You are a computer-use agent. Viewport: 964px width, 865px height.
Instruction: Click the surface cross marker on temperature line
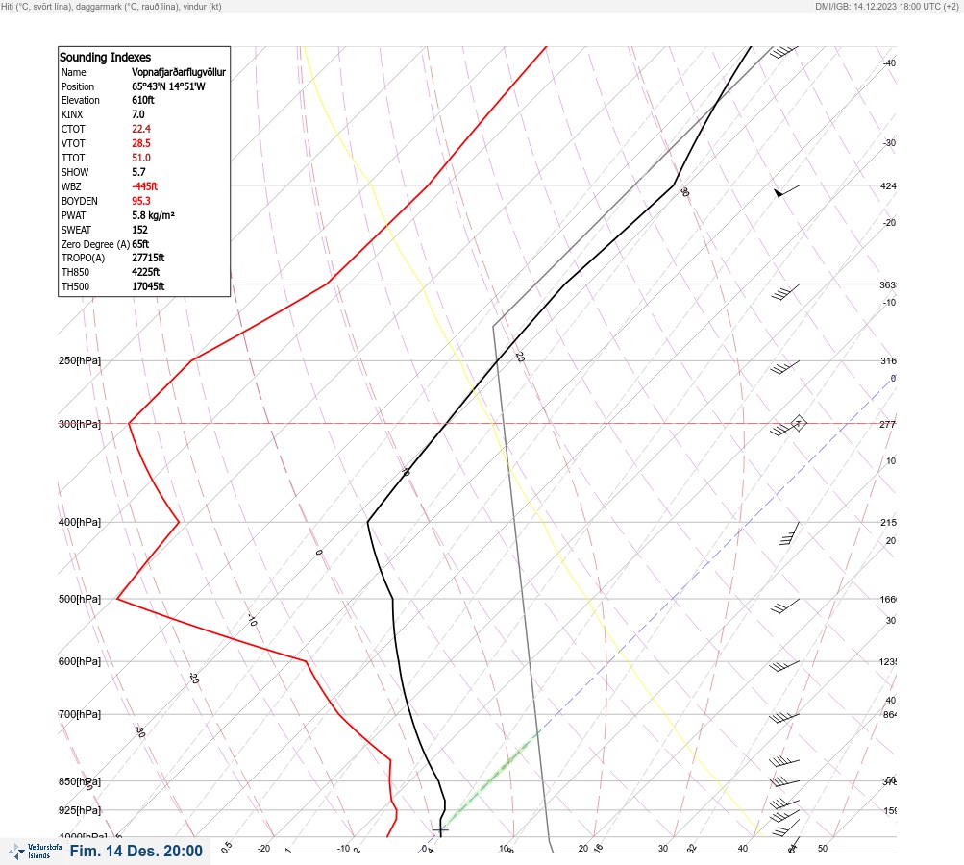(440, 830)
